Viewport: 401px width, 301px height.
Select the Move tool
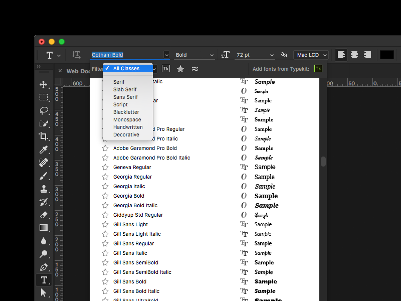click(x=44, y=84)
